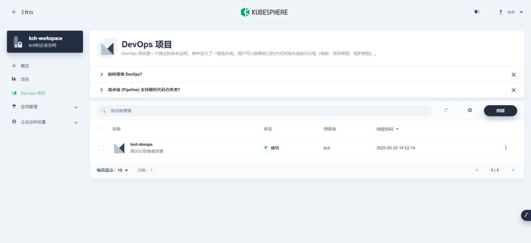Open the DevOps 项目 sidebar item
531x243 pixels.
(x=33, y=93)
